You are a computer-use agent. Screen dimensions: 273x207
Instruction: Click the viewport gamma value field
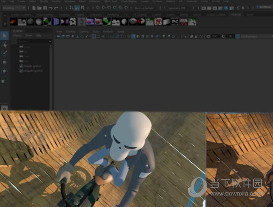tap(230, 36)
